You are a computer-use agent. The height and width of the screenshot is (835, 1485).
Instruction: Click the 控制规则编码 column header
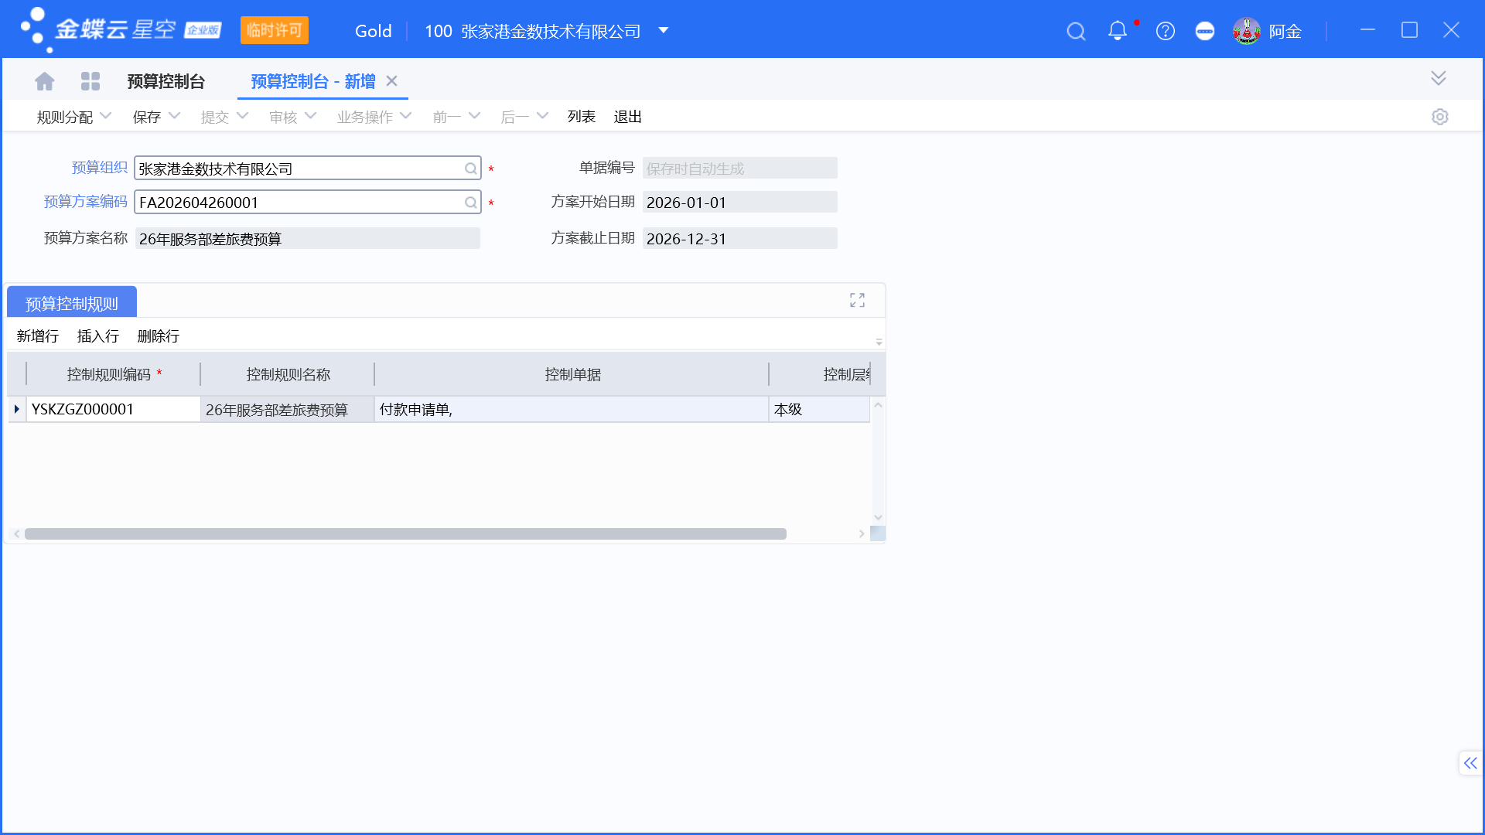[x=114, y=374]
